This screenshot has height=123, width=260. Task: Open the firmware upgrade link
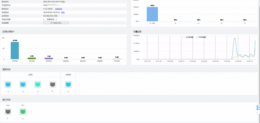(x=59, y=9)
